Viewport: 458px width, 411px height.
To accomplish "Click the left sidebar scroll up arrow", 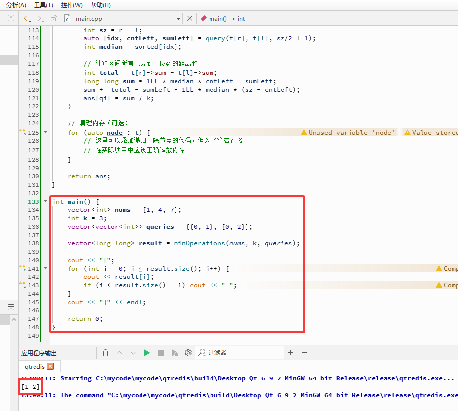I will point(14,320).
